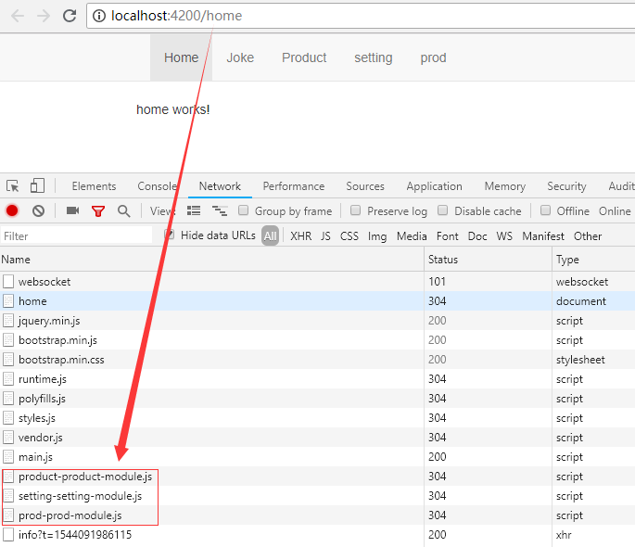The width and height of the screenshot is (635, 547).
Task: Go to the Product page link
Action: point(304,57)
